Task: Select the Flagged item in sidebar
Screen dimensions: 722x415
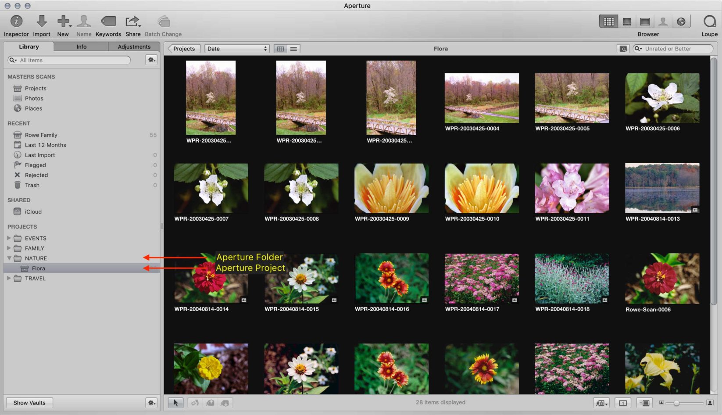Action: [36, 165]
